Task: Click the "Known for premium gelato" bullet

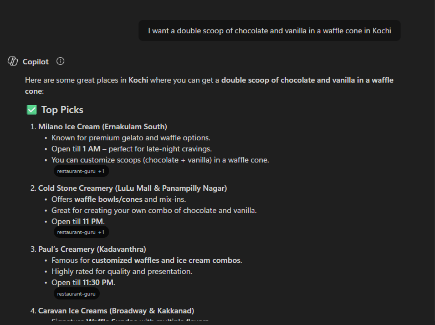Action: (131, 138)
